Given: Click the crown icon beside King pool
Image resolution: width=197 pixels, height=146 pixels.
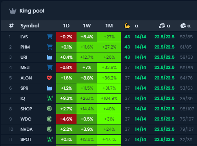Looking at the screenshot, I should [13, 11].
